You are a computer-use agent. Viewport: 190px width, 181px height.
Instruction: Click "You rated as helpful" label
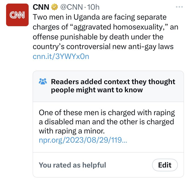(72, 165)
